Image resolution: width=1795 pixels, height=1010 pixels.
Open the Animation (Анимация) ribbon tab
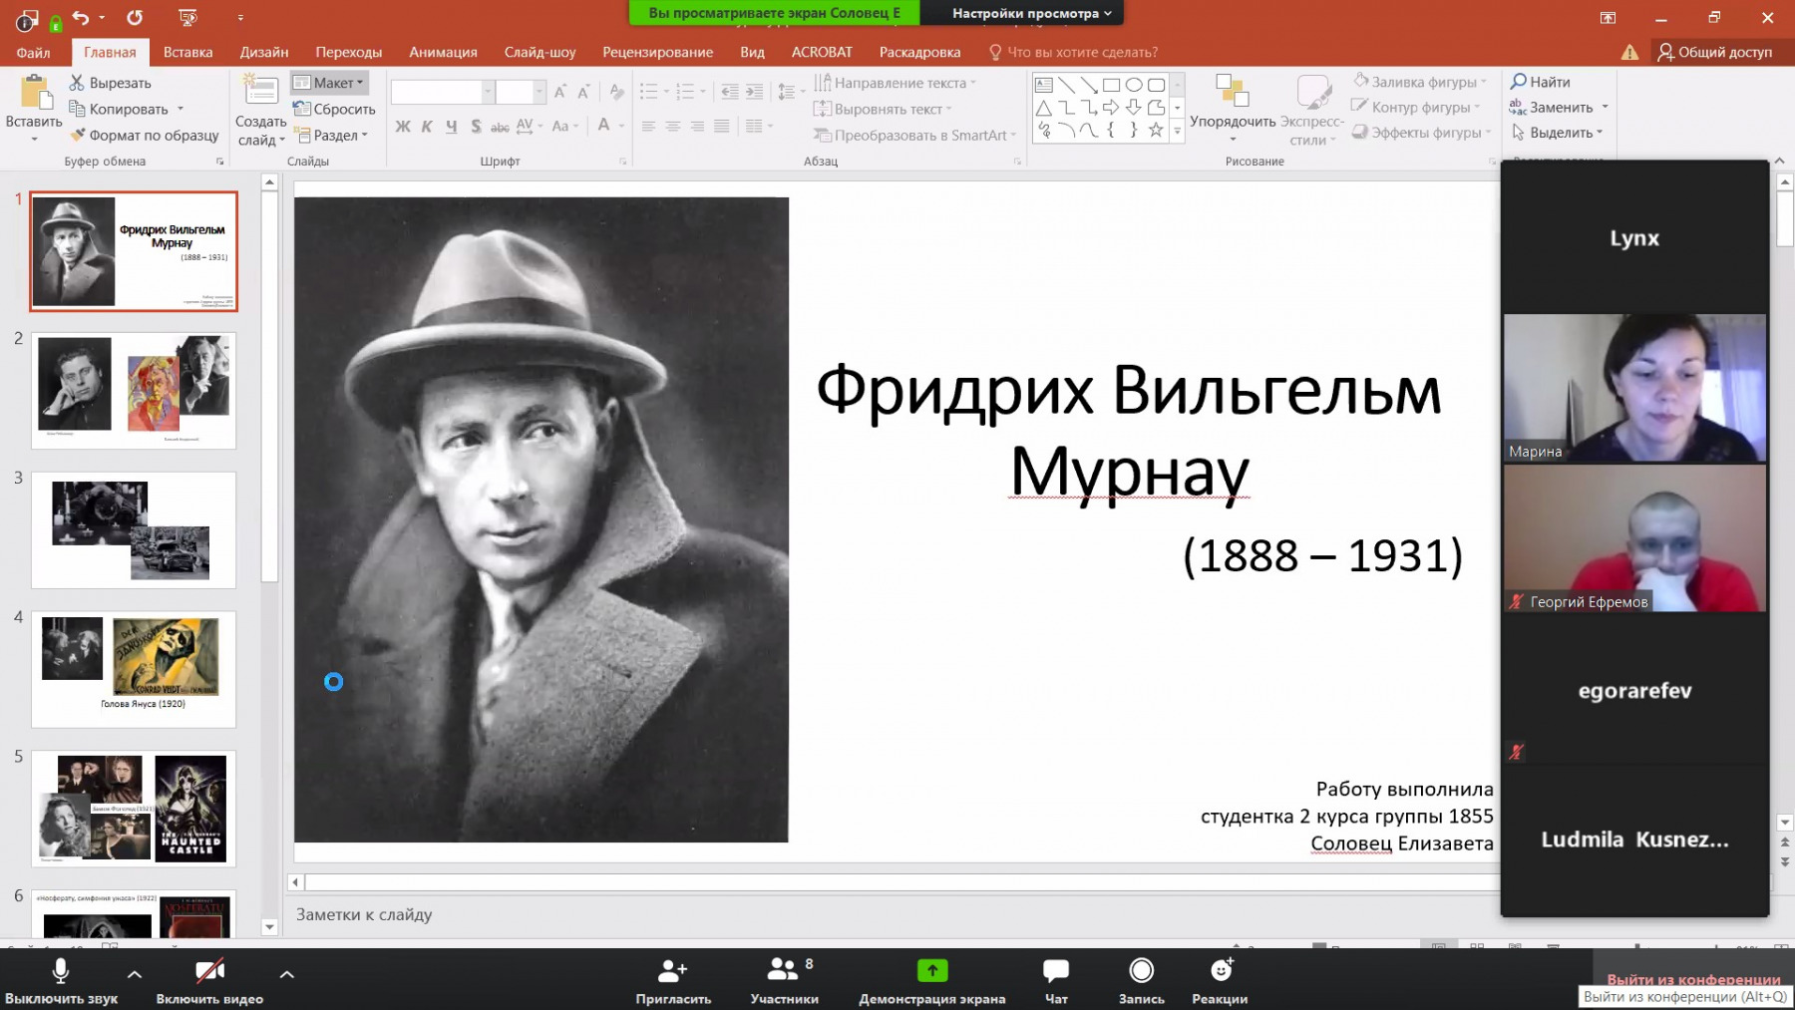coord(443,52)
